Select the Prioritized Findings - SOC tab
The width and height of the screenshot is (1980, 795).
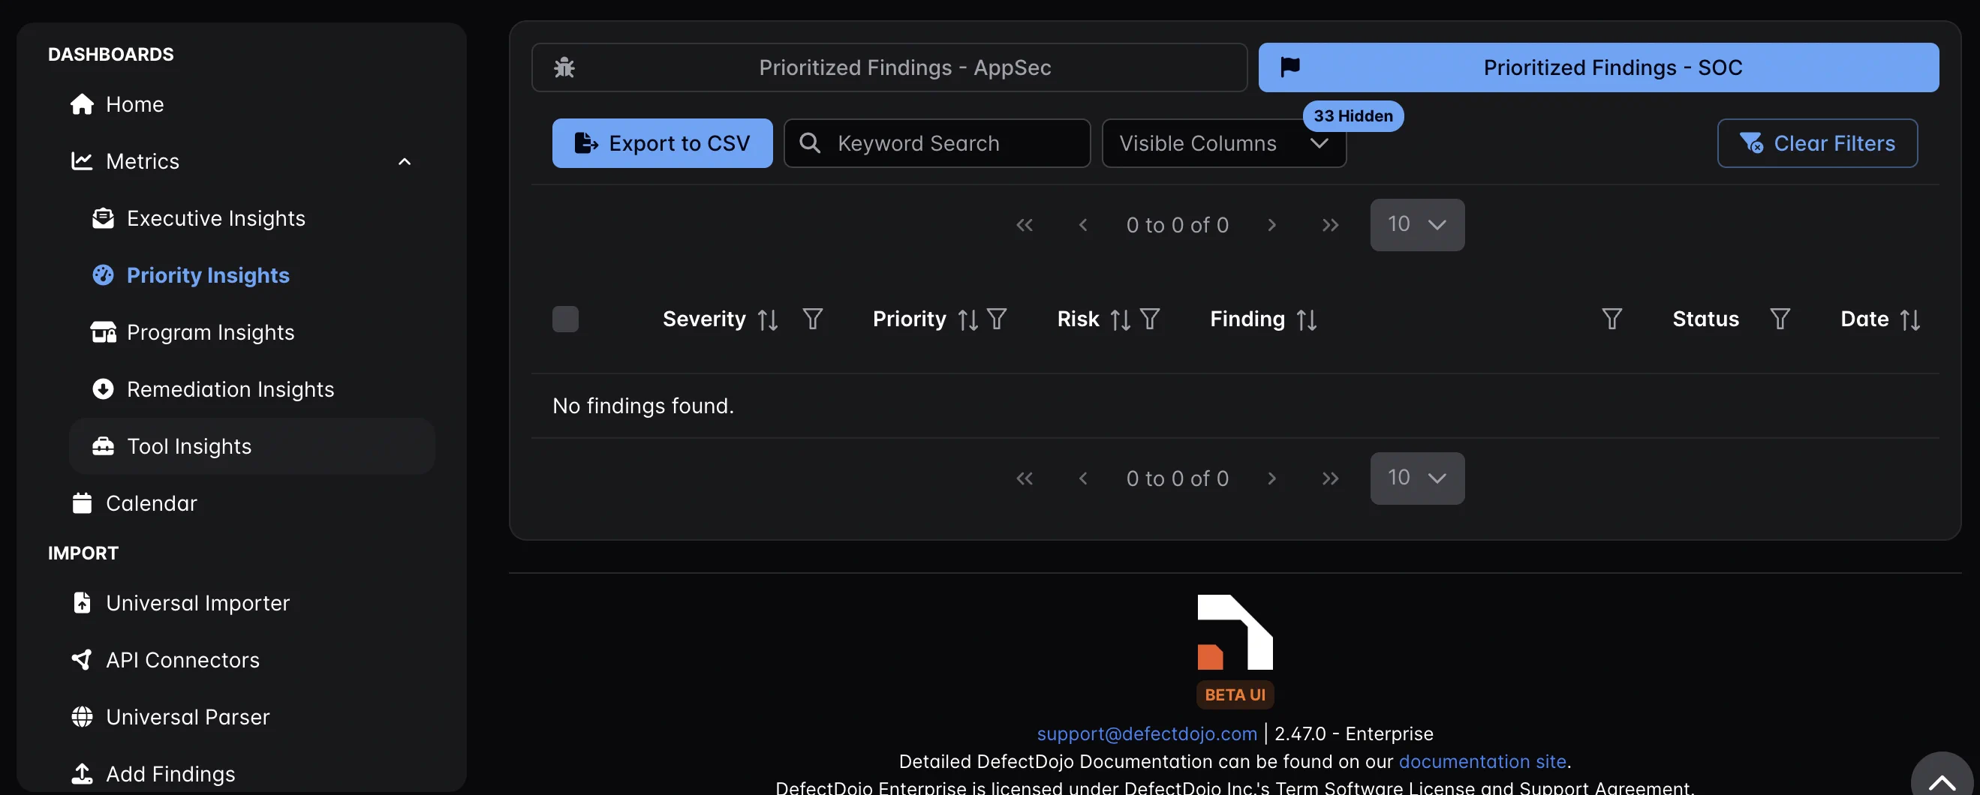click(x=1597, y=67)
